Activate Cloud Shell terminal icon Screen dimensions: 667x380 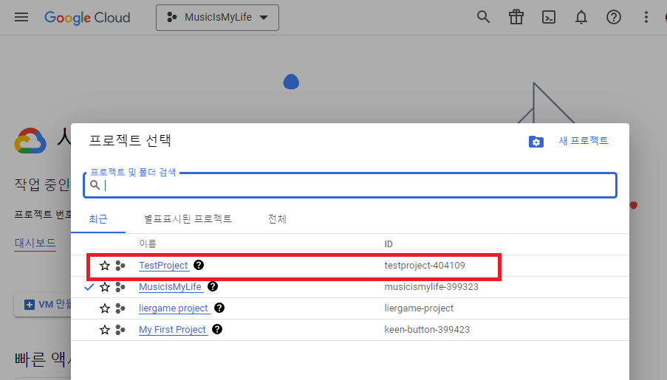point(549,18)
